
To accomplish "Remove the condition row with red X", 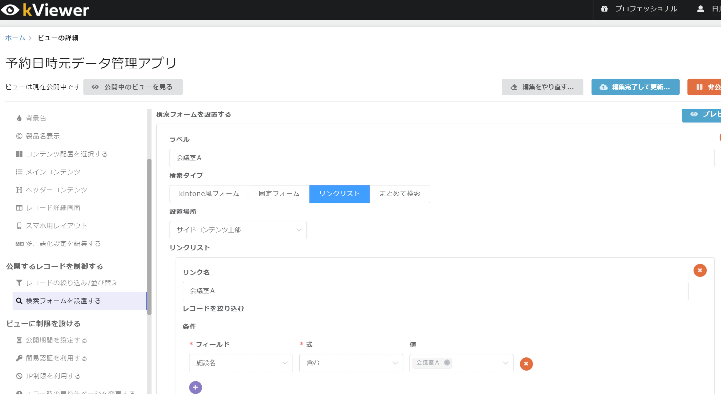I will (x=526, y=364).
